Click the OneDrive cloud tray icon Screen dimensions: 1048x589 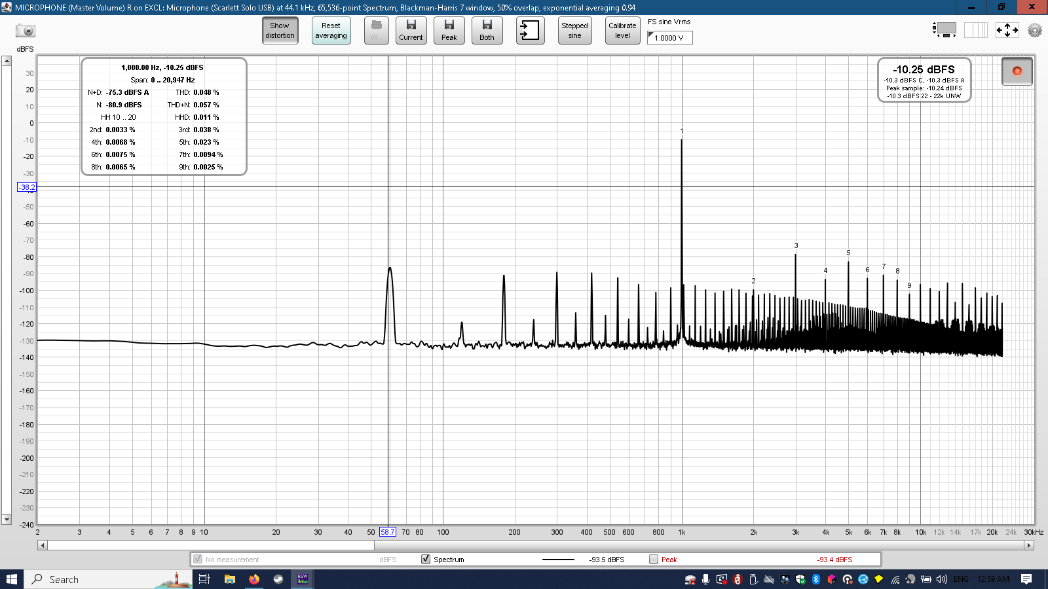(x=769, y=579)
